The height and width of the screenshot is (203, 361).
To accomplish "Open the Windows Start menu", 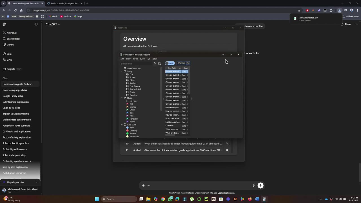I will [x=97, y=199].
